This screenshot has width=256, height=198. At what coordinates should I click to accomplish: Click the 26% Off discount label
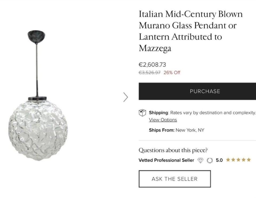coord(172,72)
